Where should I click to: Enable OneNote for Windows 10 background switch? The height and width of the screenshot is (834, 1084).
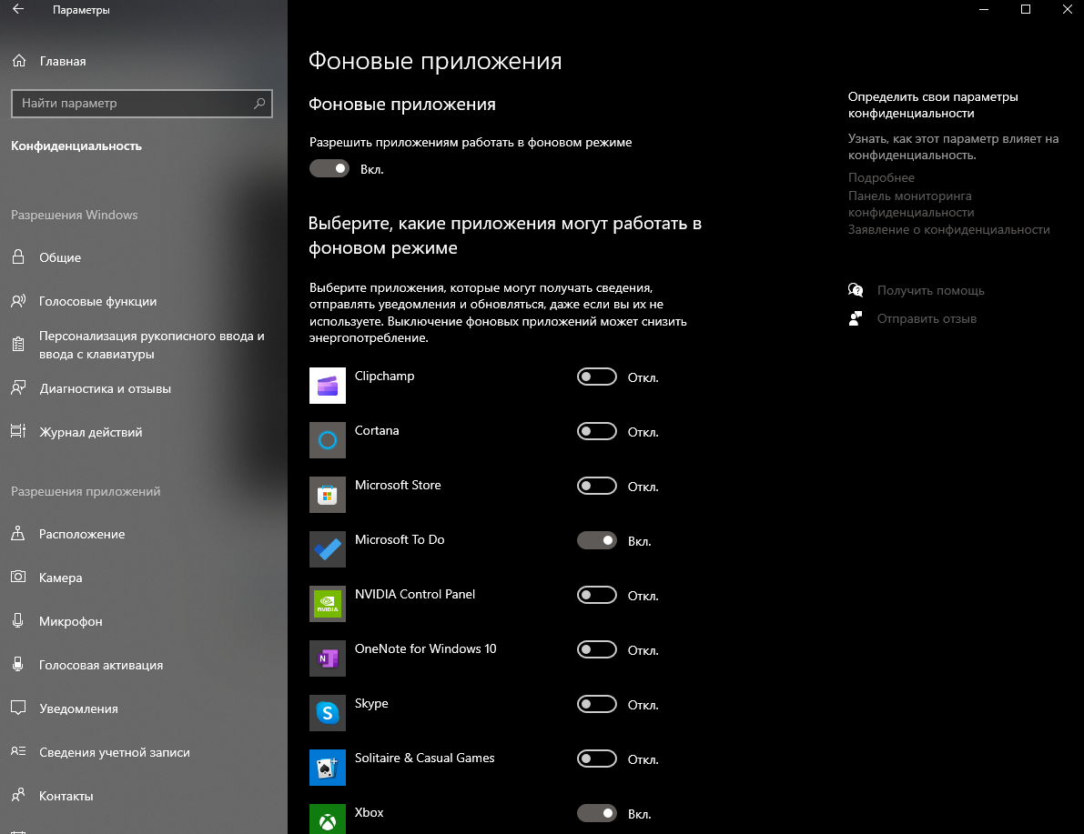pyautogui.click(x=597, y=650)
